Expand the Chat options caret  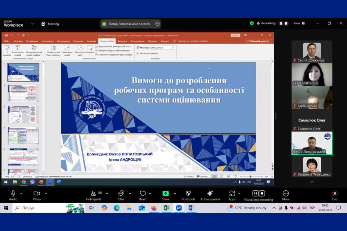click(x=130, y=193)
